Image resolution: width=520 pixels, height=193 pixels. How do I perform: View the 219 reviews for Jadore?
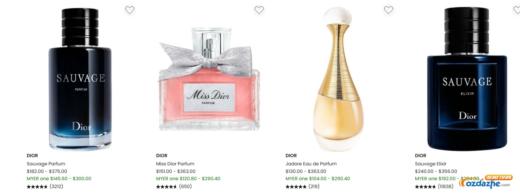click(302, 186)
